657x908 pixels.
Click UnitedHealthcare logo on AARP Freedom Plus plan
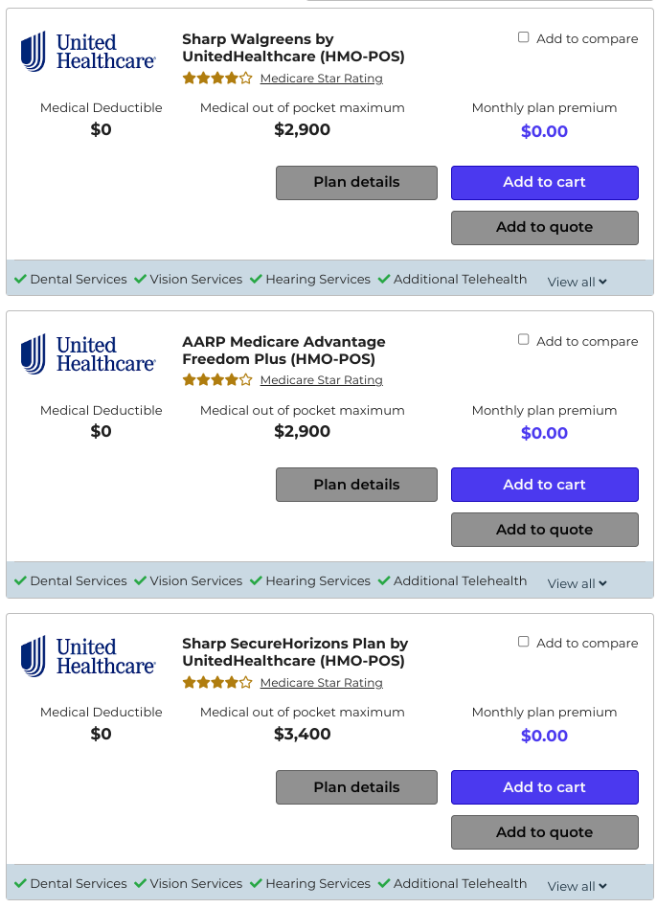point(88,353)
